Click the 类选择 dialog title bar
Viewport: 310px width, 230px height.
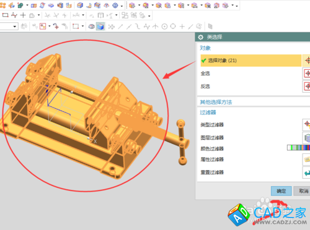[252, 37]
